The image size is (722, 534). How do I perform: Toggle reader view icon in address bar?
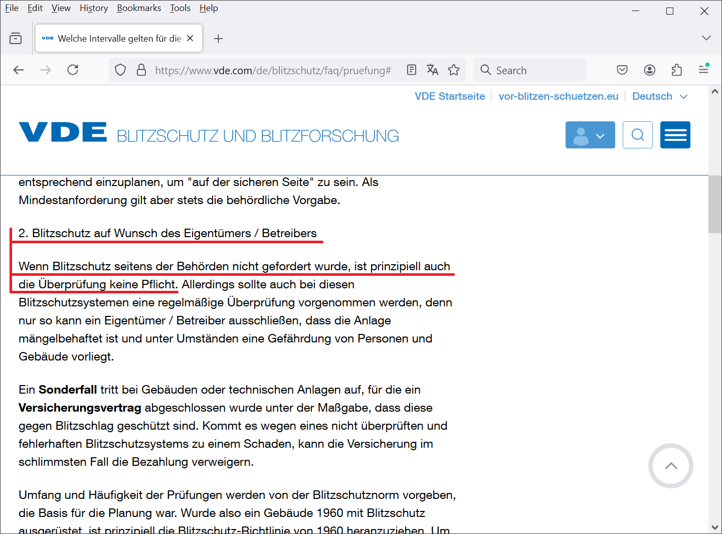(412, 70)
